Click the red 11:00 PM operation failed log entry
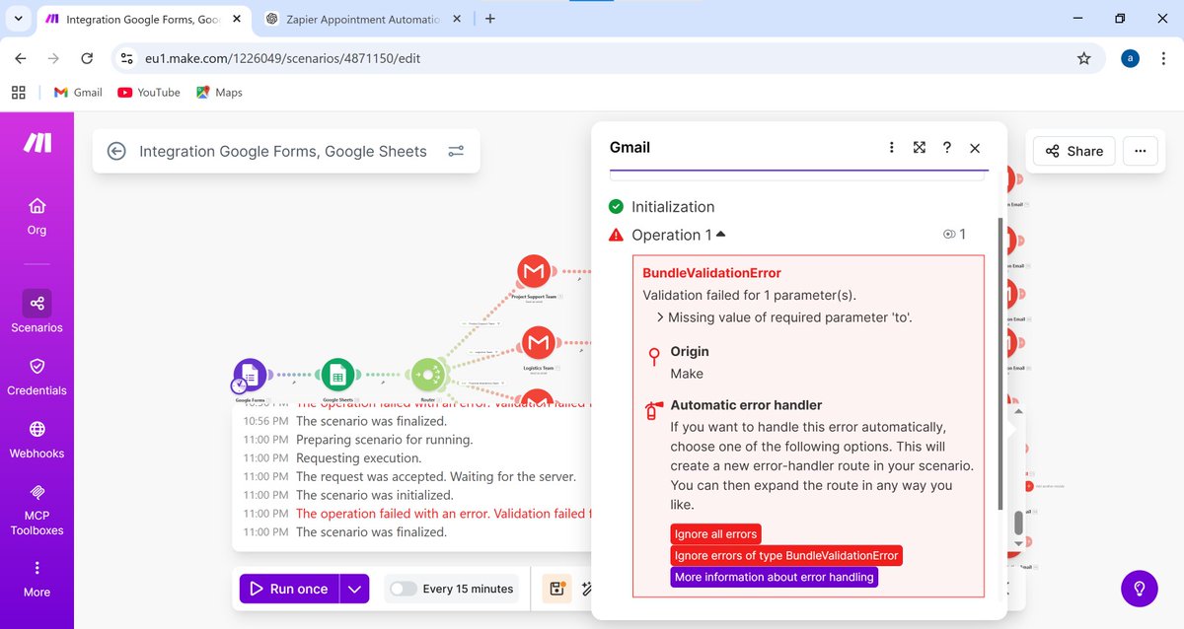The image size is (1184, 629). click(442, 514)
